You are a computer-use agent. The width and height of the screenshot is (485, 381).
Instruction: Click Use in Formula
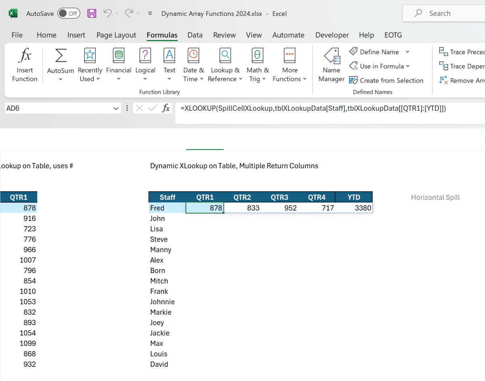click(379, 66)
